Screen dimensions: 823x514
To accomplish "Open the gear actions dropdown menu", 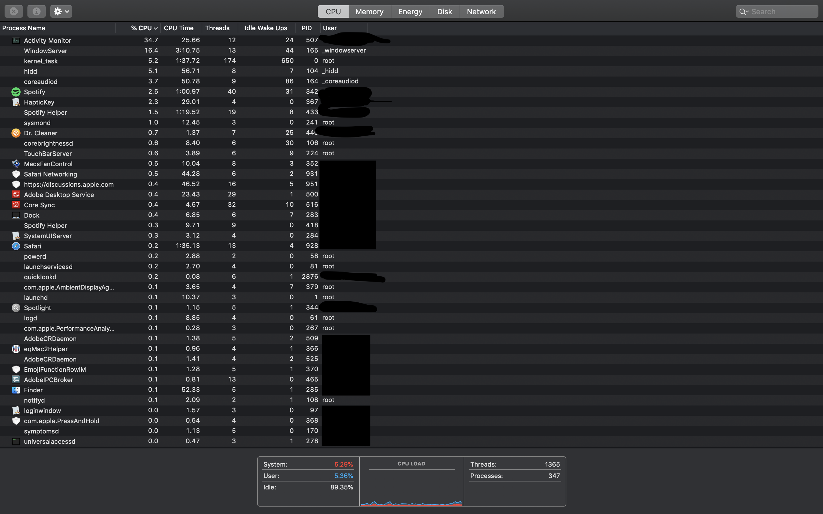I will tap(61, 11).
